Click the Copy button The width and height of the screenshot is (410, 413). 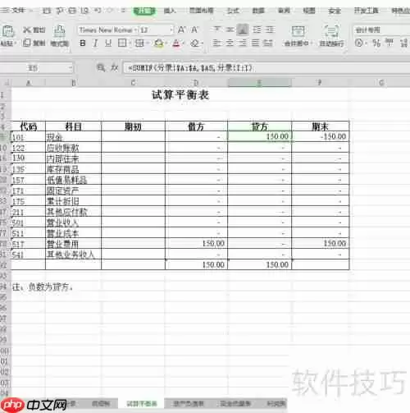pyautogui.click(x=34, y=43)
